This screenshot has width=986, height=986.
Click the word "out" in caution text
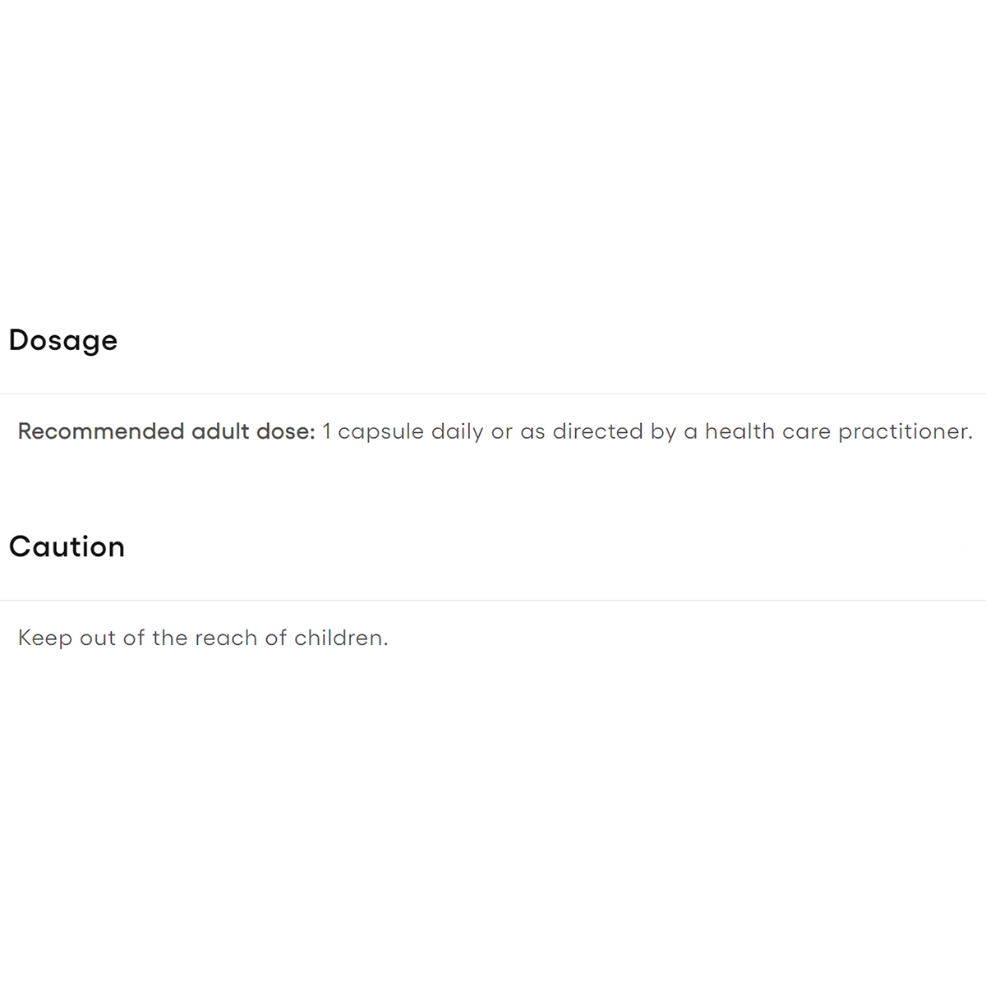coord(98,638)
